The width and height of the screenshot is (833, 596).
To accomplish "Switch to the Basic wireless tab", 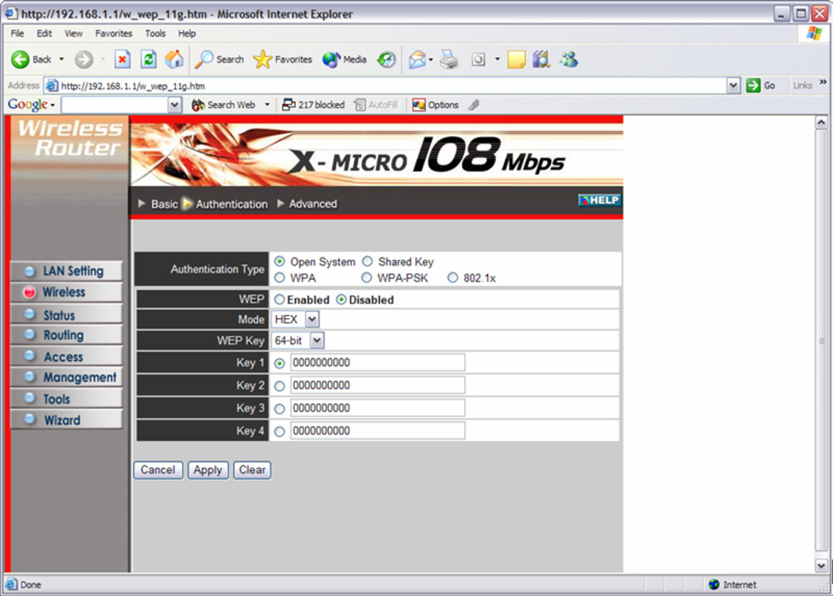I will coord(164,204).
